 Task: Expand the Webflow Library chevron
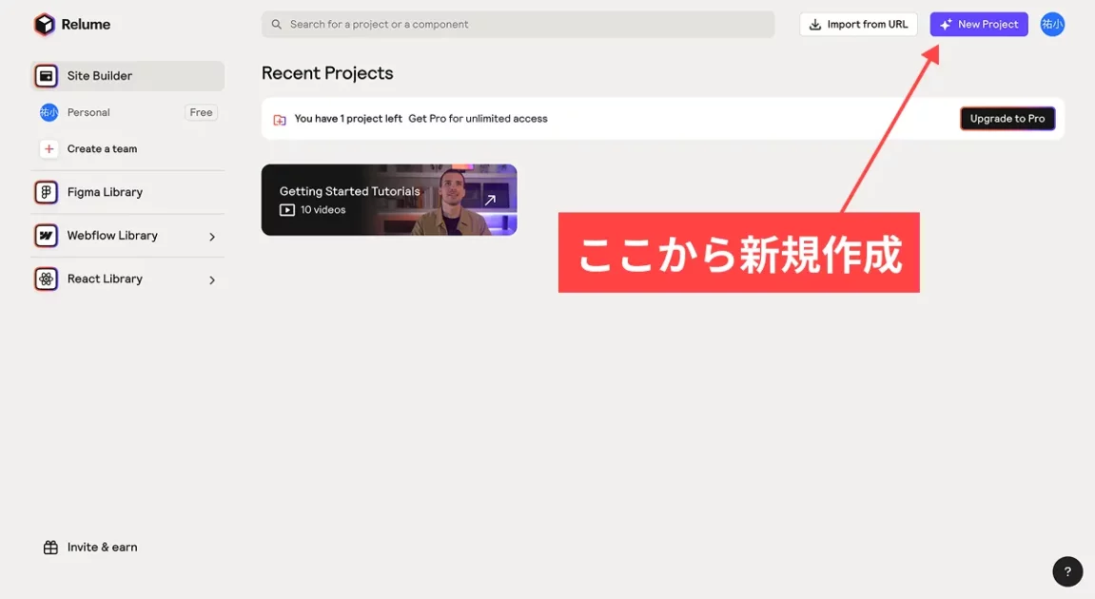point(212,237)
